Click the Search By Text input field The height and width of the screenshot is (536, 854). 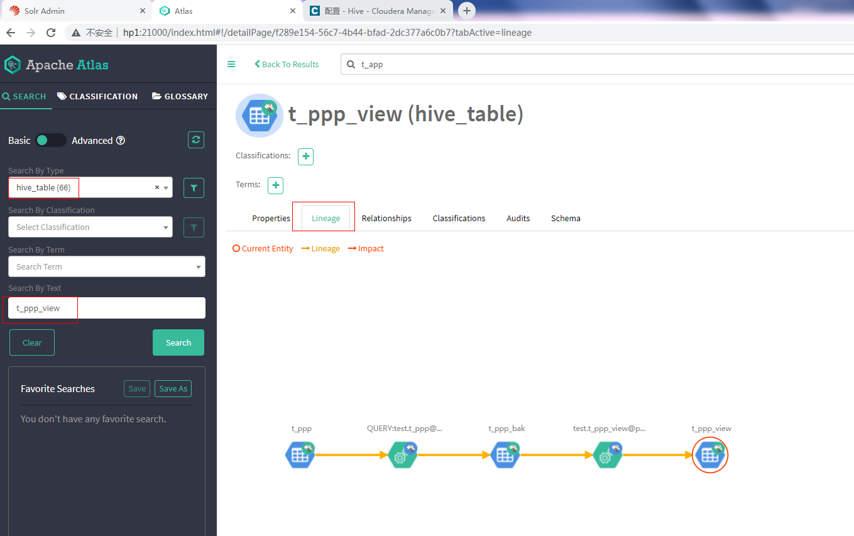[107, 309]
